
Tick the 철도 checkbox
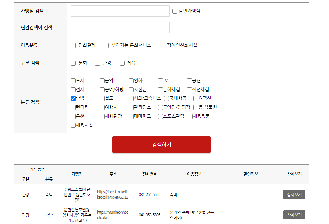tap(102, 99)
